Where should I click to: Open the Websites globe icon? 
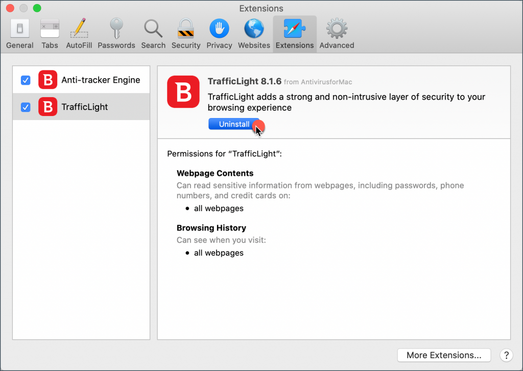point(254,29)
